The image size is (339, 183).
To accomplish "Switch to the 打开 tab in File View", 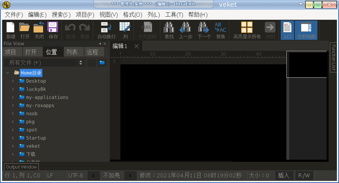I will tap(33, 52).
